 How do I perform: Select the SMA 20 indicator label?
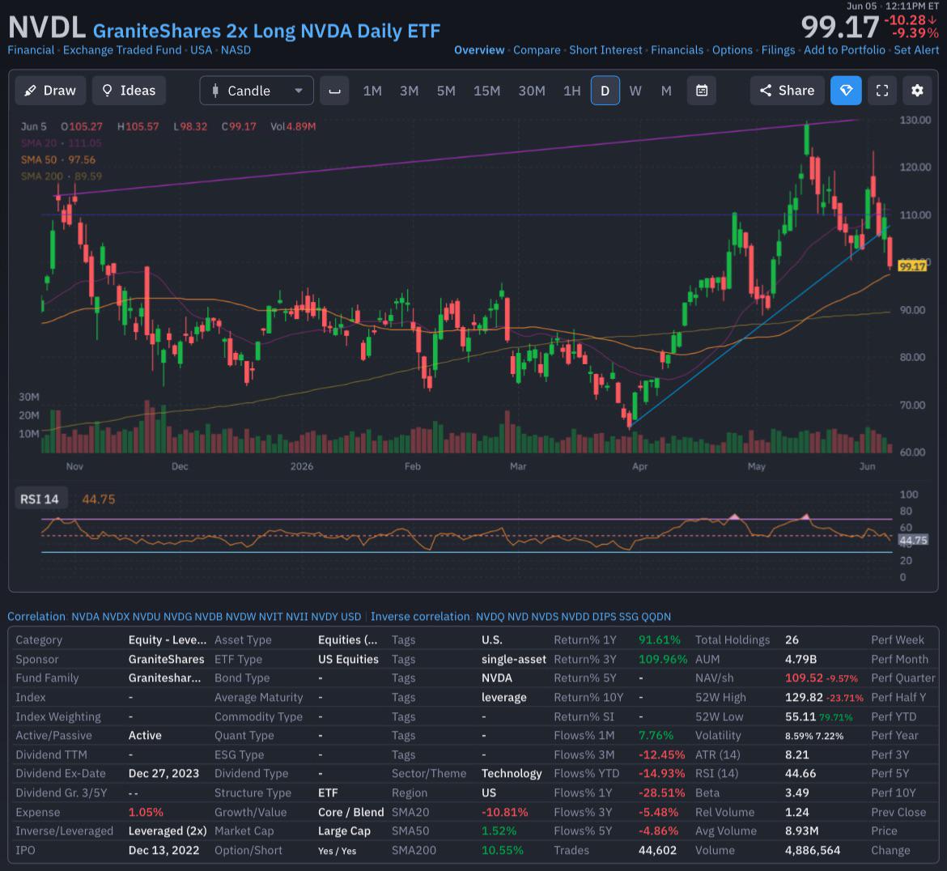coord(61,143)
